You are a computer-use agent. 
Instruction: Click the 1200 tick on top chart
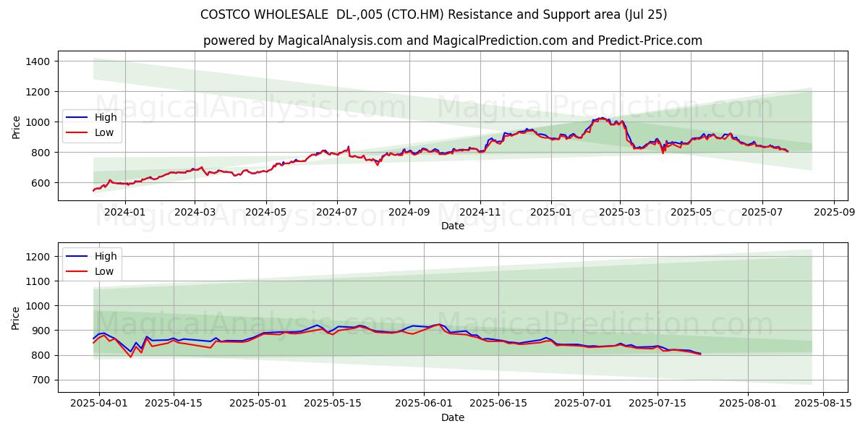point(38,92)
